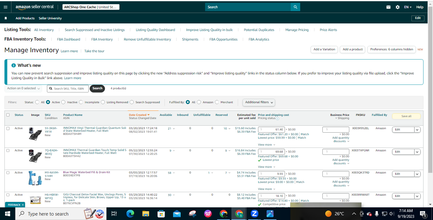Open All Inventory listing tool
The height and width of the screenshot is (220, 433).
coord(44,30)
